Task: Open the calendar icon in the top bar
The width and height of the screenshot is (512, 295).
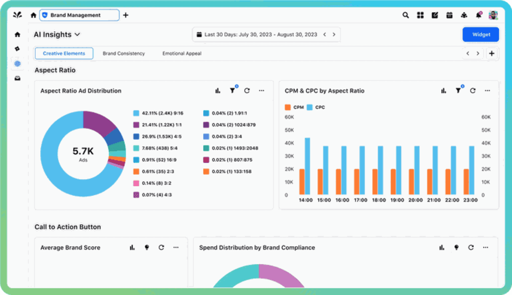Action: [x=449, y=15]
